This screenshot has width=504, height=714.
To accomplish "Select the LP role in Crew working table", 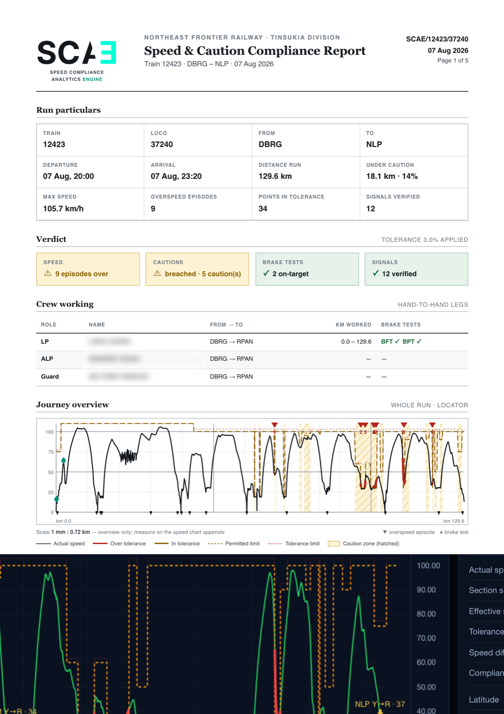I will coord(45,342).
